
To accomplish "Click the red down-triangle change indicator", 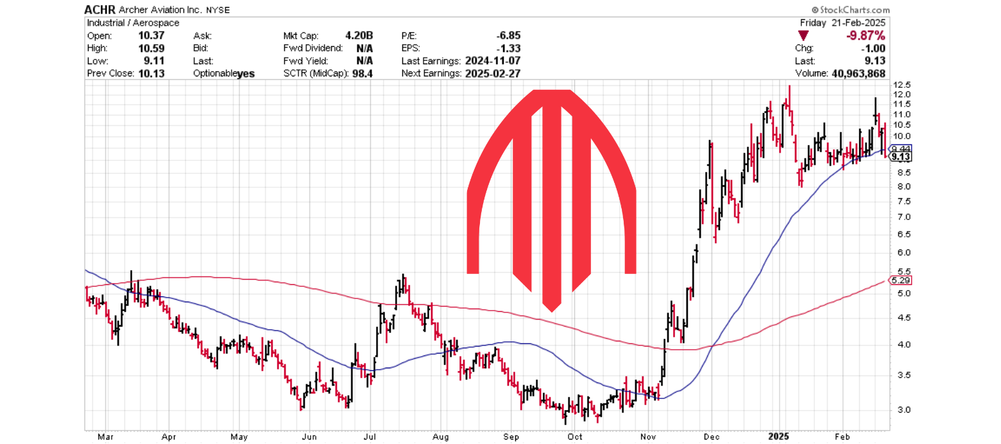I will 803,36.
